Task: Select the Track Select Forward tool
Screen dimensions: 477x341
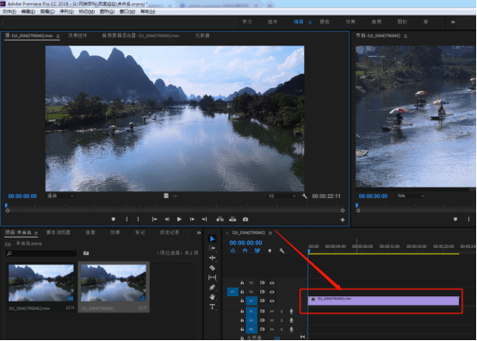Action: (x=212, y=249)
